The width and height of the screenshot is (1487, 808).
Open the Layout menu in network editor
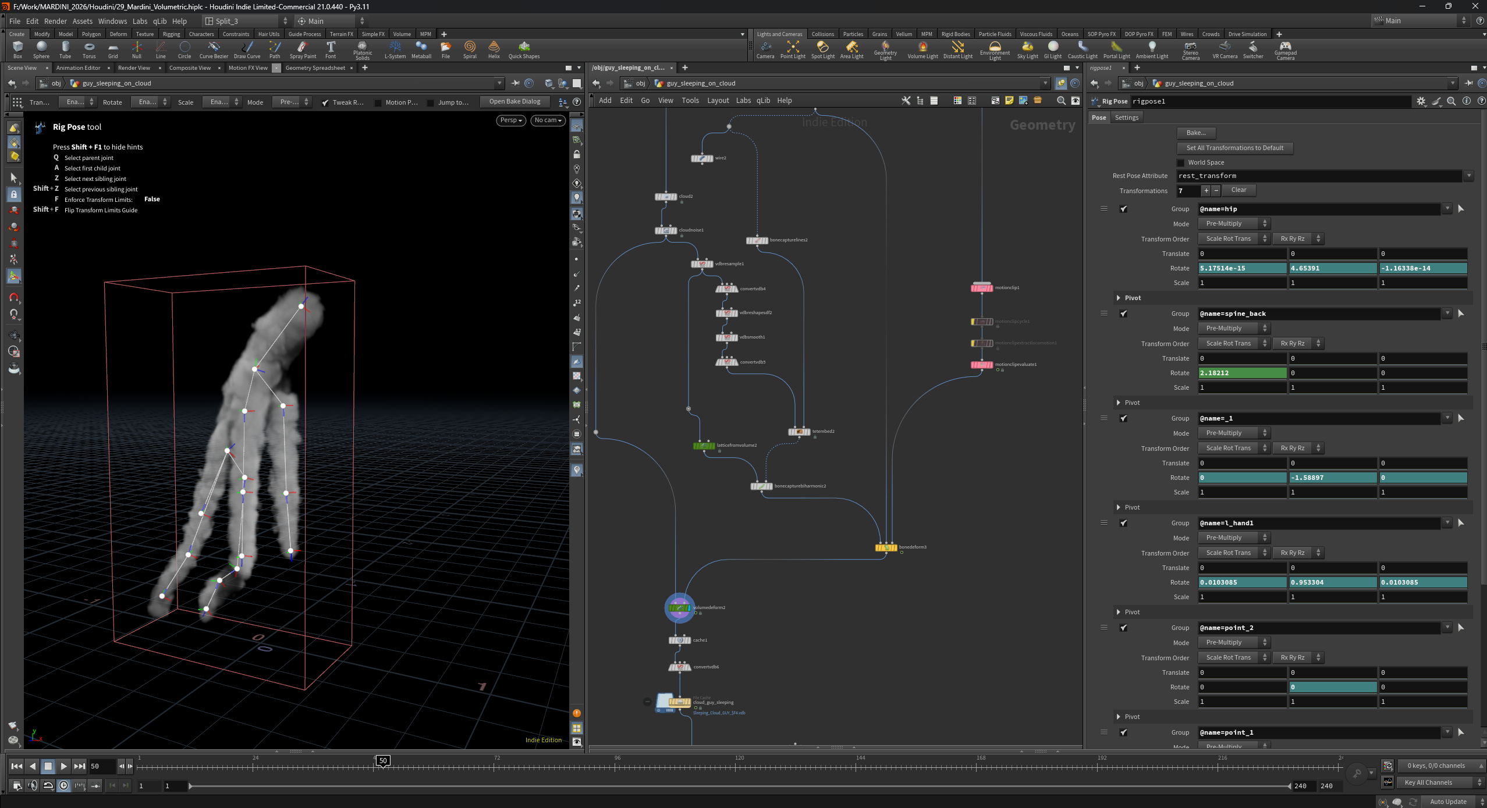718,101
